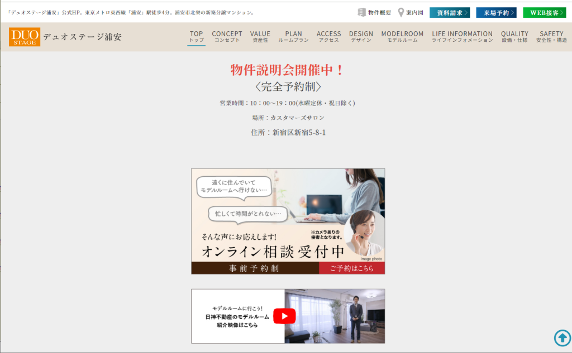The height and width of the screenshot is (353, 572).
Task: Go to the VALUE 資産性 page
Action: (260, 37)
